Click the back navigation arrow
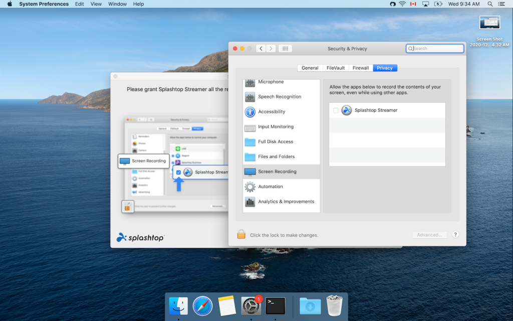513x321 pixels. tap(261, 49)
